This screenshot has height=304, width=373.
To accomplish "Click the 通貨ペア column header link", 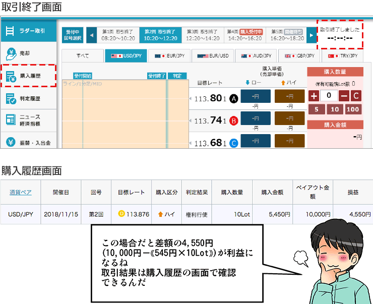I will pyautogui.click(x=20, y=192).
